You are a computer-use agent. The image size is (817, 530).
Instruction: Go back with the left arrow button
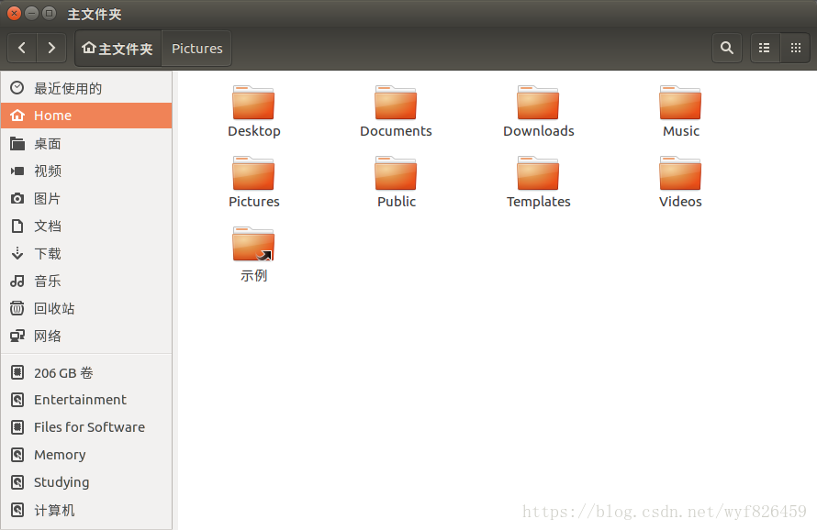(x=22, y=48)
